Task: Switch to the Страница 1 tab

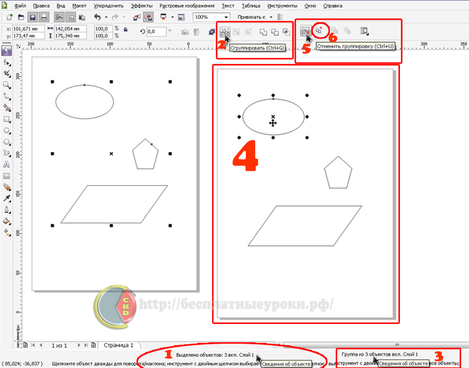Action: click(x=118, y=345)
